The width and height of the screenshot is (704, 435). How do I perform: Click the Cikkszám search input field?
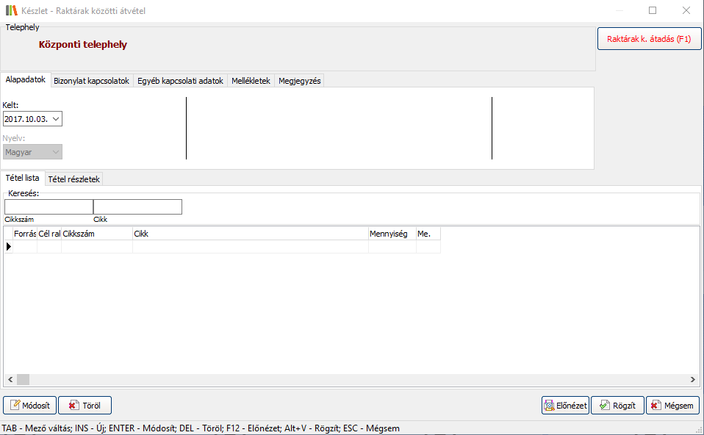click(49, 206)
